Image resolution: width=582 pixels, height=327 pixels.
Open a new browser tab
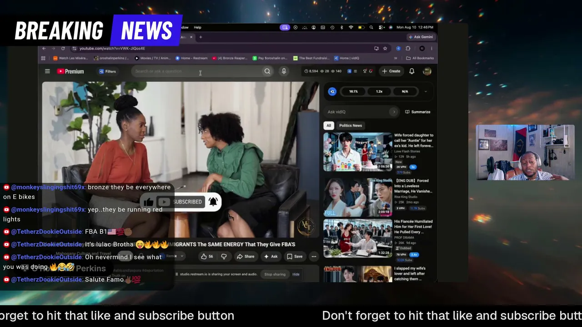point(200,37)
